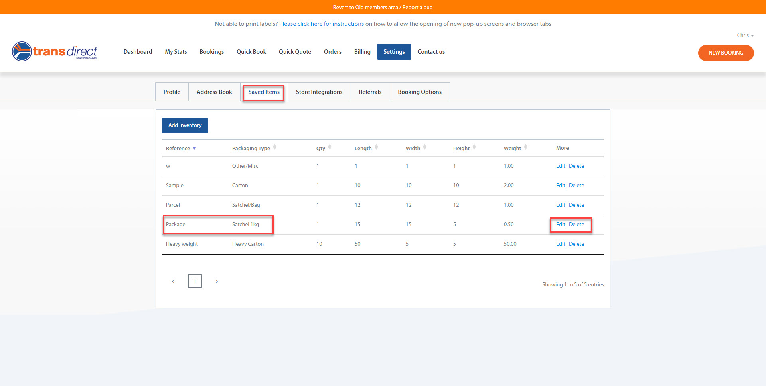Click the sort icon on the Weight column
The image size is (766, 386).
525,147
